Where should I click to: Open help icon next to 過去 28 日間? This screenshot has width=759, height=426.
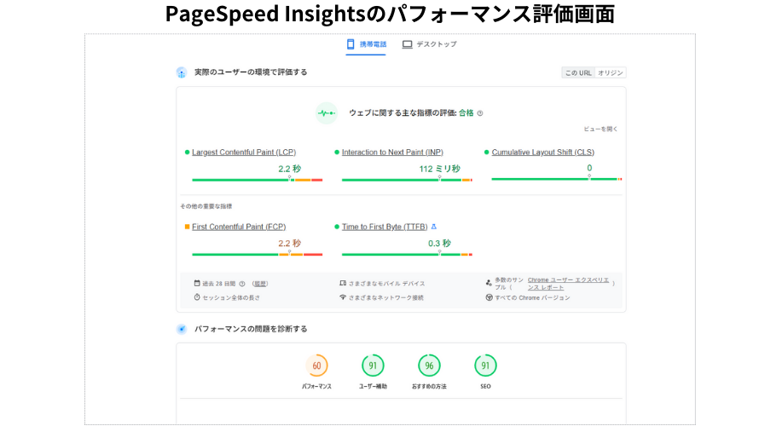(x=242, y=284)
